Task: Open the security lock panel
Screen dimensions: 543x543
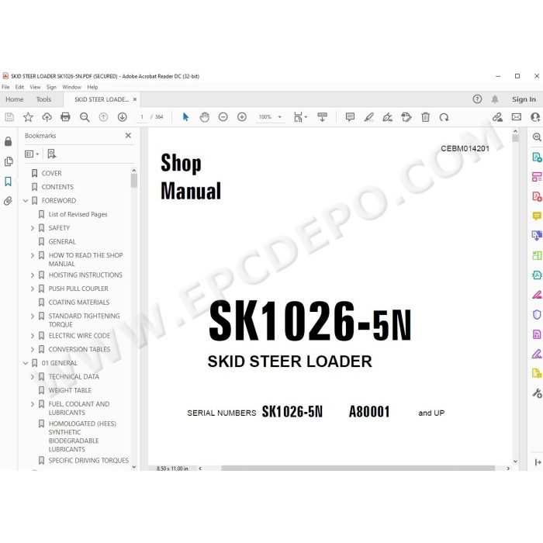Action: (9, 141)
